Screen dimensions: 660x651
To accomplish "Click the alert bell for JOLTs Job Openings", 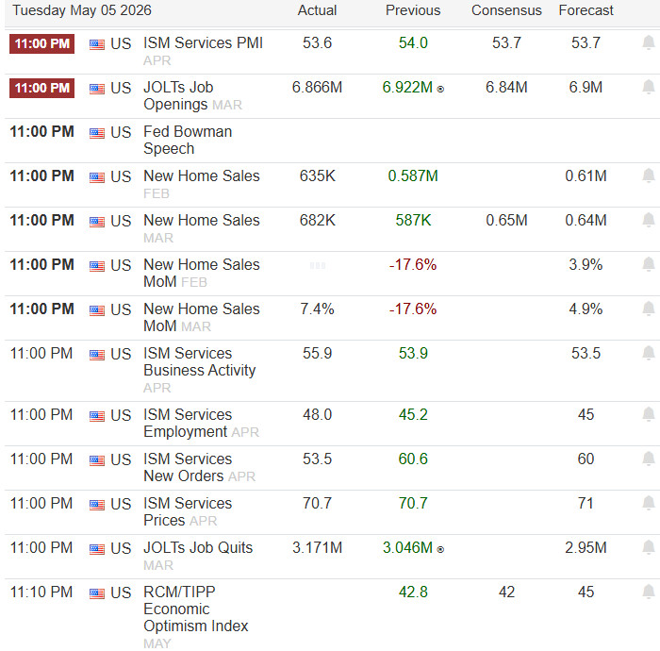I will [x=649, y=87].
